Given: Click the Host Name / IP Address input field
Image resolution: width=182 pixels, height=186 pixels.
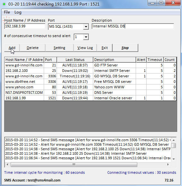Looking at the screenshot, I should tap(25, 26).
